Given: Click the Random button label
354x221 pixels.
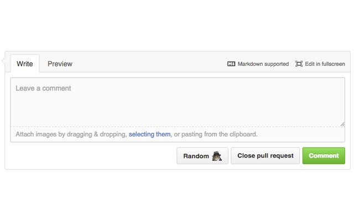Looking at the screenshot, I should tap(196, 156).
